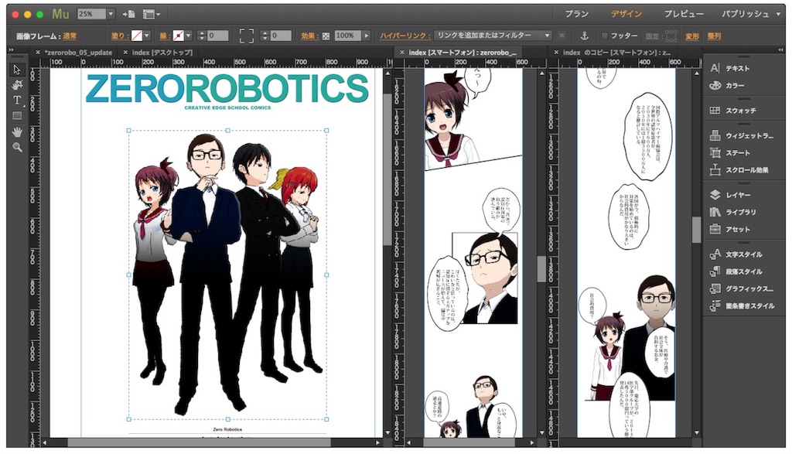Open the ウィジェットライブラリ panel
Image resolution: width=792 pixels, height=454 pixels.
(742, 135)
